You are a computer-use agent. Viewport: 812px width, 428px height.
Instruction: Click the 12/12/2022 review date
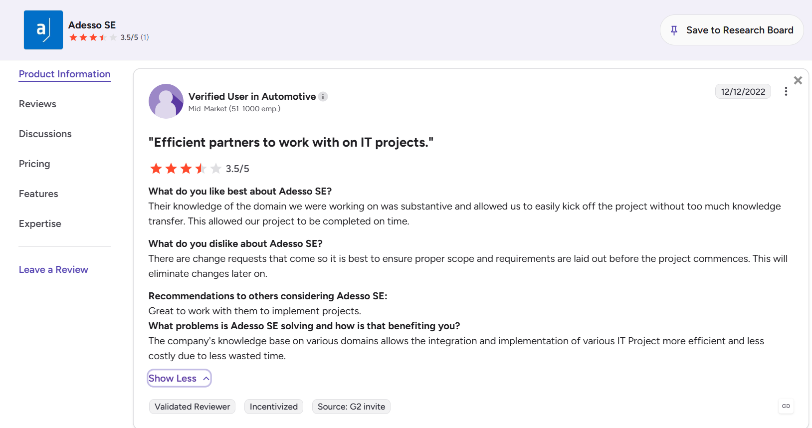point(743,92)
